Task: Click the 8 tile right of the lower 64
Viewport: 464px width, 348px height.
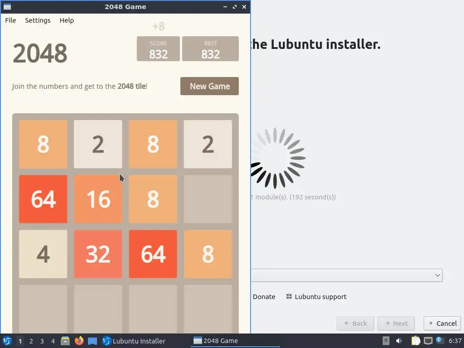Action: [x=208, y=254]
